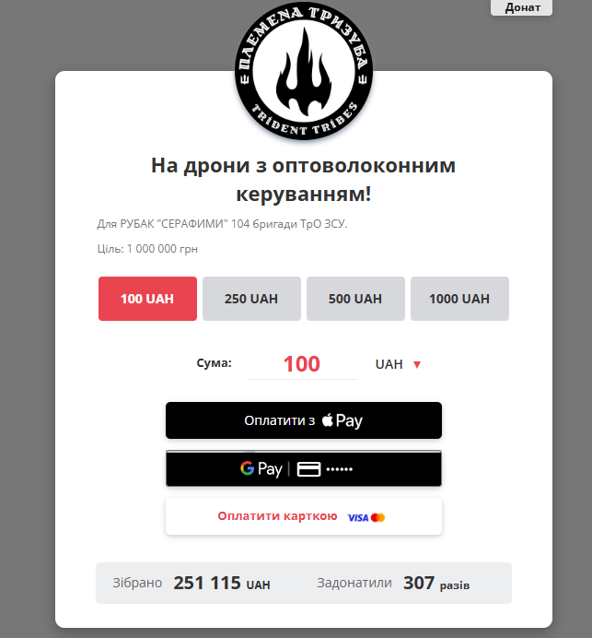592x638 pixels.
Task: Click the Visa logo
Action: (358, 517)
